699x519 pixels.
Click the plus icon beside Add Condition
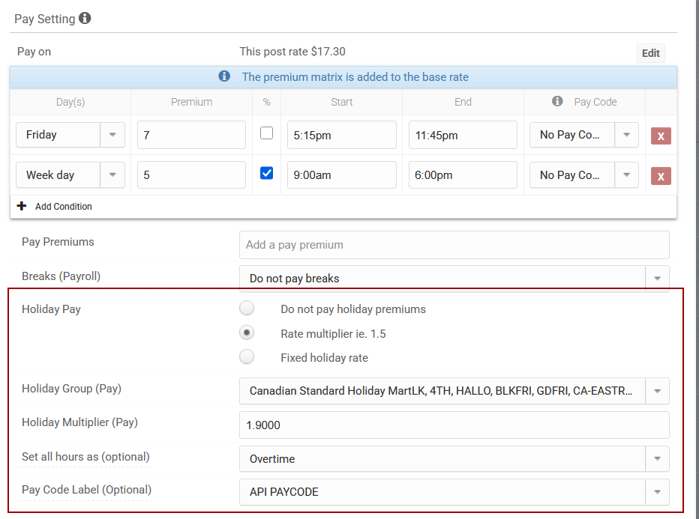(22, 206)
